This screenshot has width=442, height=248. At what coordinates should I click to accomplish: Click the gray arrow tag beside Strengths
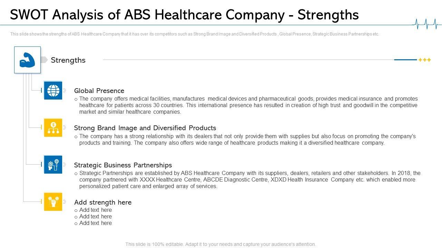[44, 60]
